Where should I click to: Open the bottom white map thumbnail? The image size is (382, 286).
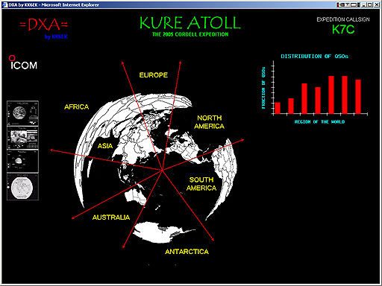point(22,187)
